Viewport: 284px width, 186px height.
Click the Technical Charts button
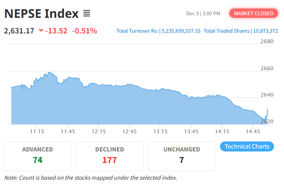[x=247, y=146]
